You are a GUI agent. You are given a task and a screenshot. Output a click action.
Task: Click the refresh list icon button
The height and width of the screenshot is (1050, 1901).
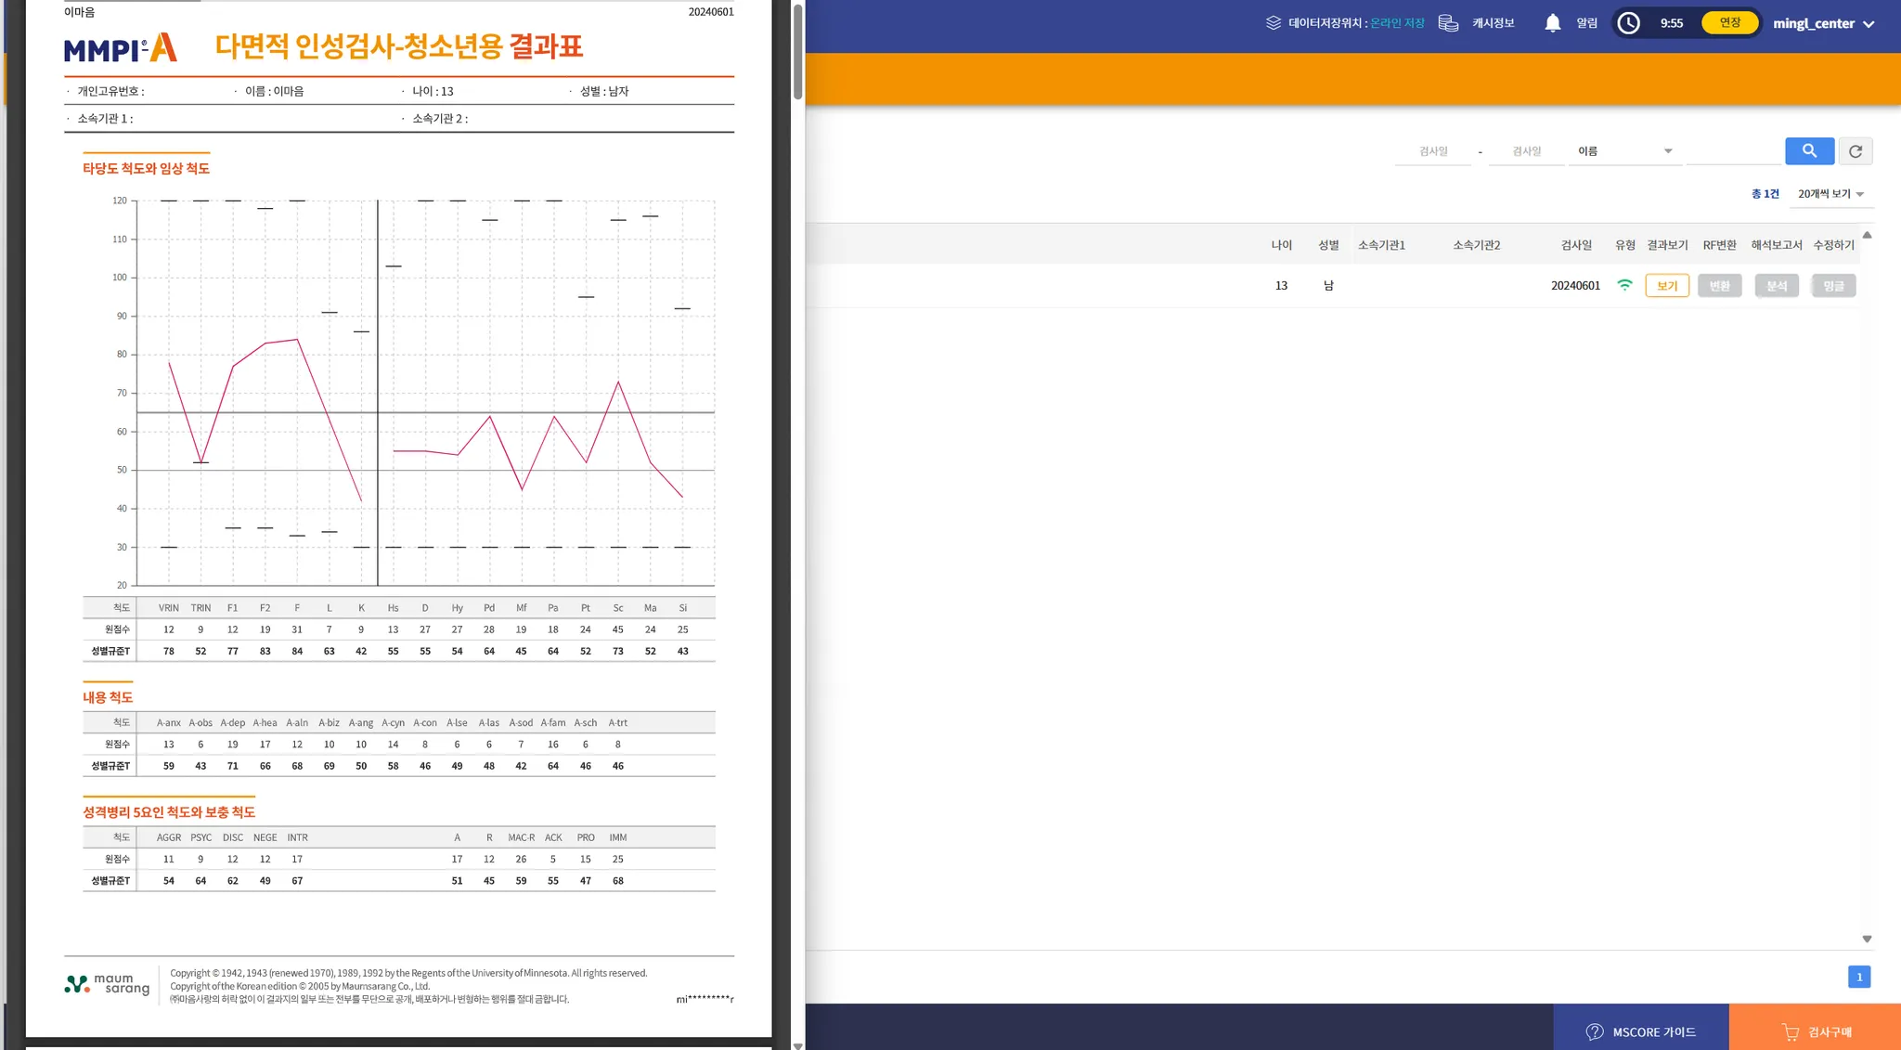[1856, 151]
